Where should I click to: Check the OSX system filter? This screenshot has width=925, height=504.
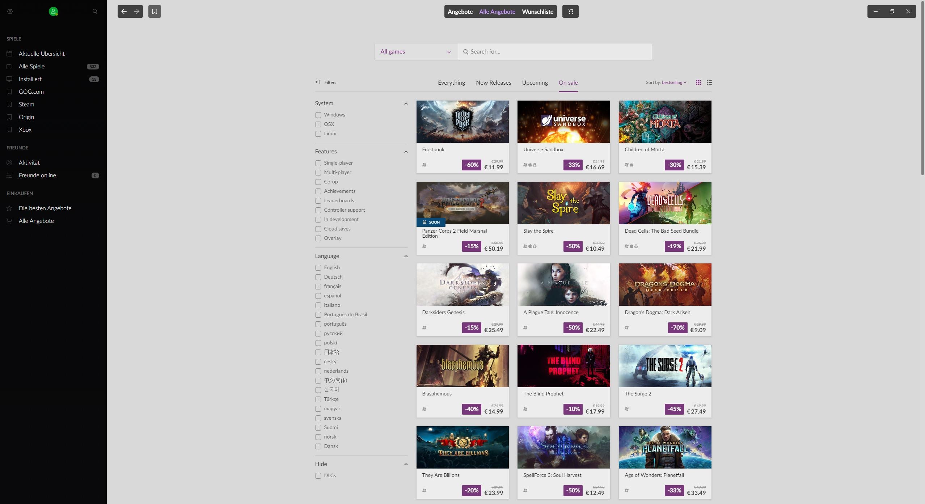[318, 124]
